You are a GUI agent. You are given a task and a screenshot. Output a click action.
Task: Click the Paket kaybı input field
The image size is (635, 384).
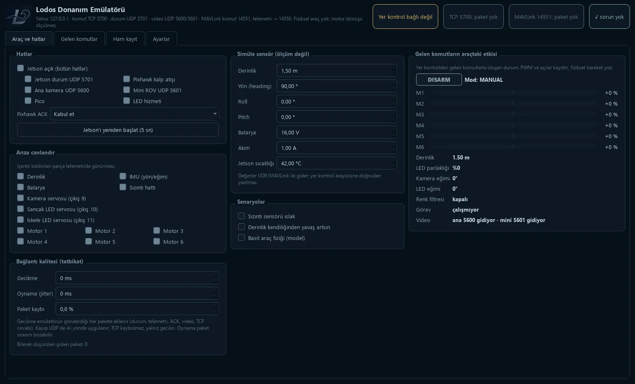coord(137,309)
